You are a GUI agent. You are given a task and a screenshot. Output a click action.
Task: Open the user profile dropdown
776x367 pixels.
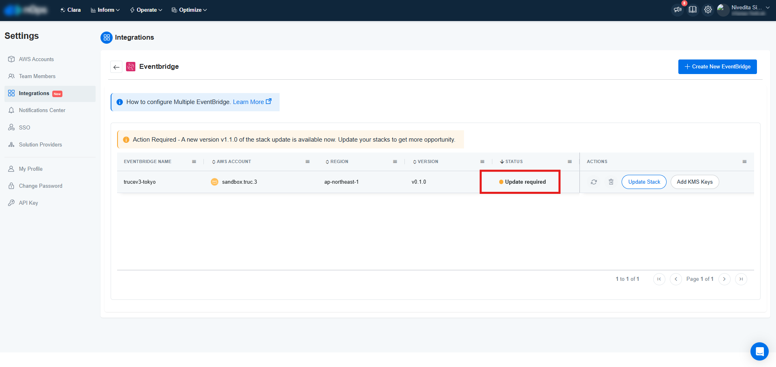(x=749, y=10)
